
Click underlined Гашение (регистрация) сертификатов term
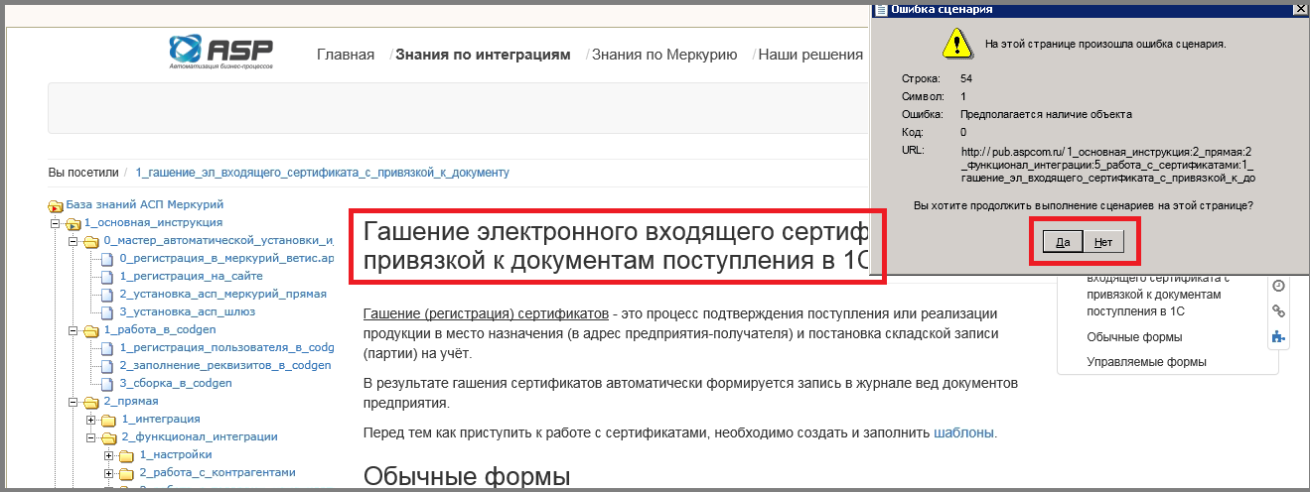click(487, 313)
